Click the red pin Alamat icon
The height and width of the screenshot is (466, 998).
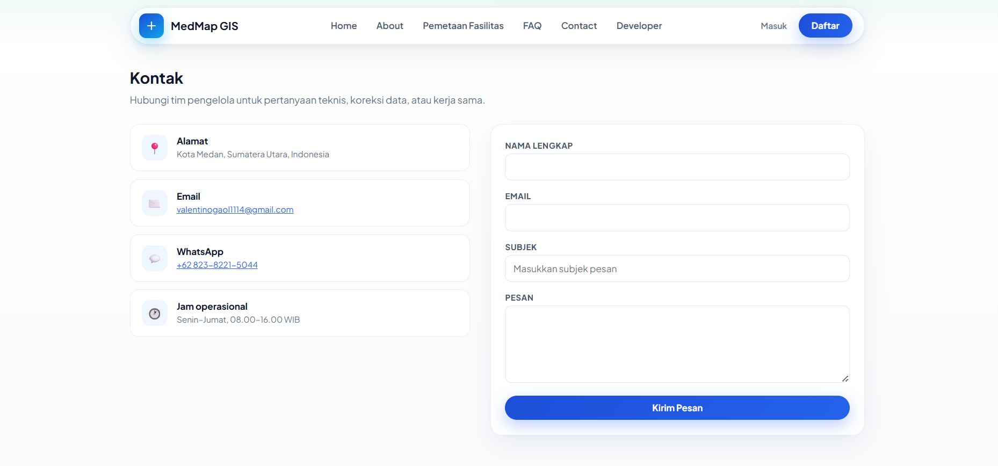(x=155, y=148)
